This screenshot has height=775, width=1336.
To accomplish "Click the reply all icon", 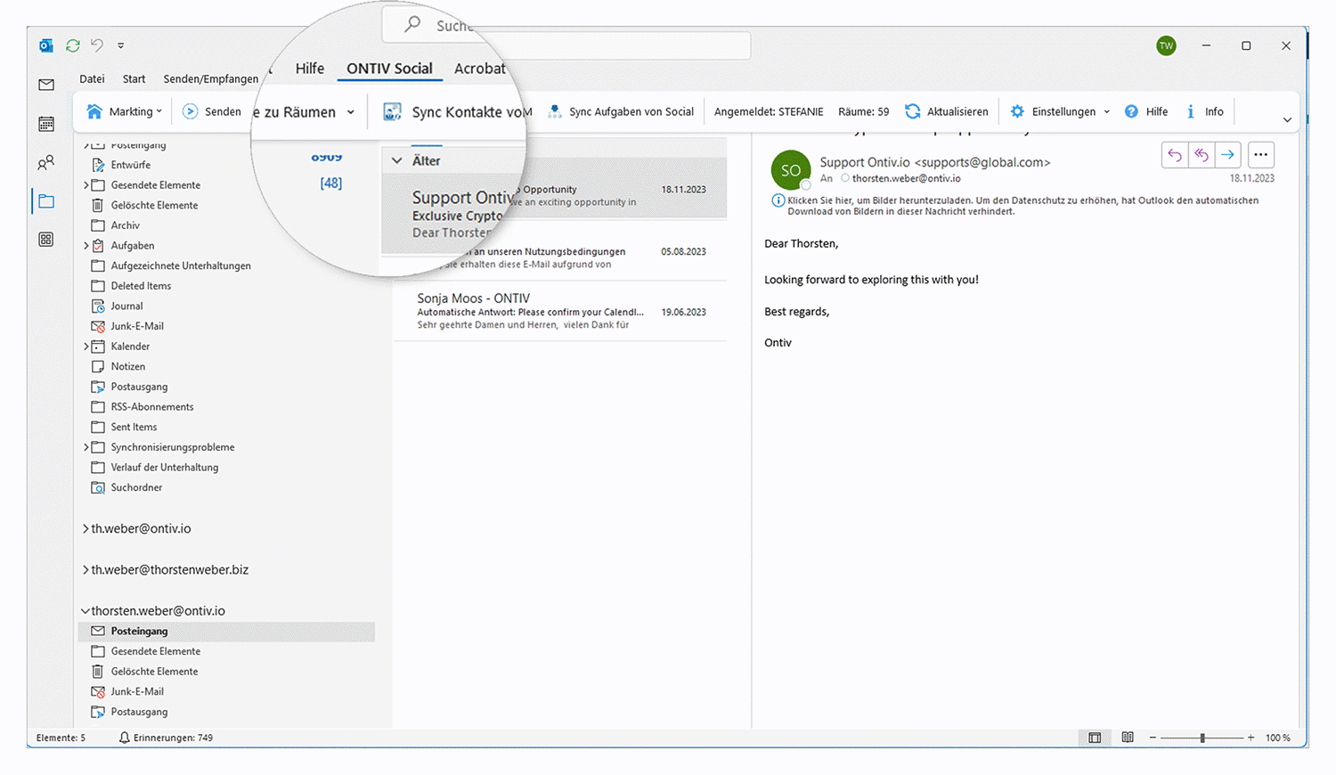I will pos(1202,155).
